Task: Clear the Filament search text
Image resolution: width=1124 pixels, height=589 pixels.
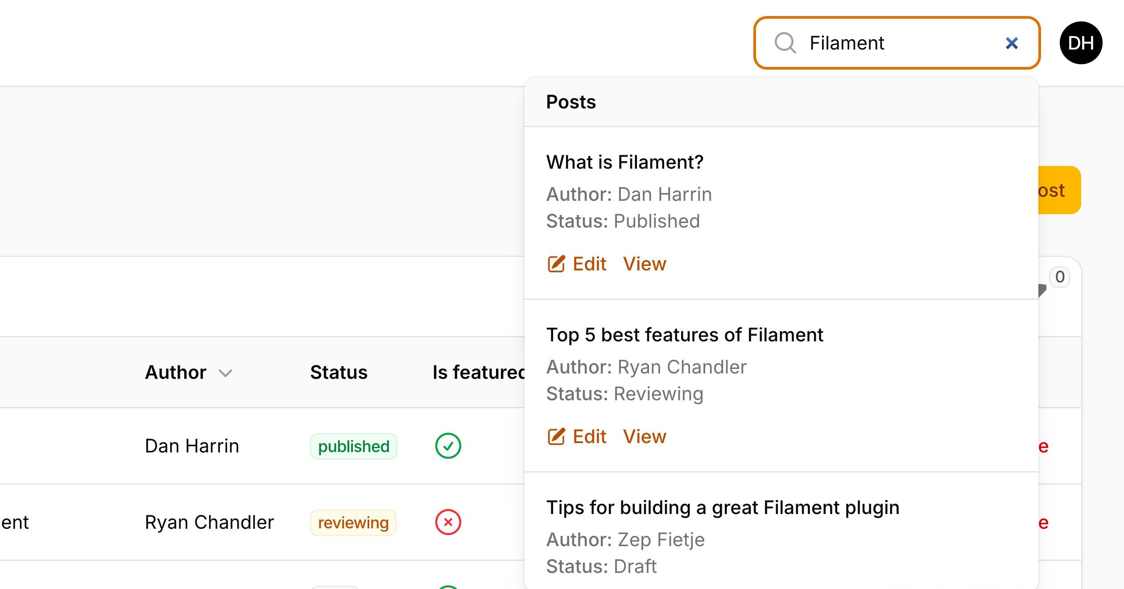Action: pyautogui.click(x=1012, y=43)
